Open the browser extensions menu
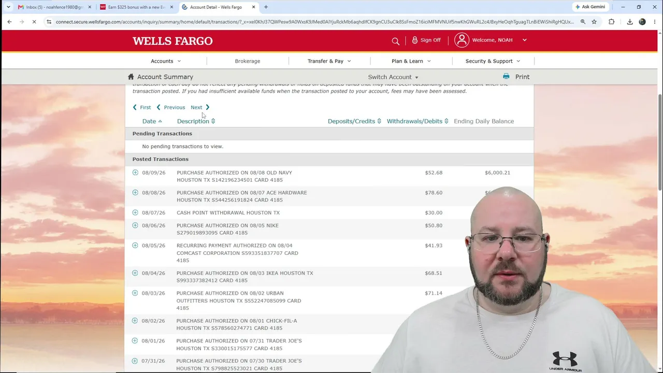 point(612,22)
